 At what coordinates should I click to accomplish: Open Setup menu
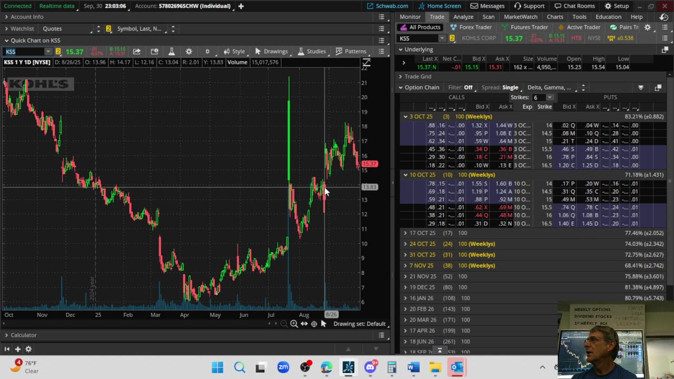coord(617,6)
